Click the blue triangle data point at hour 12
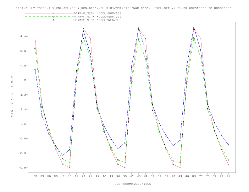This screenshot has height=192, width=249. 63,155
